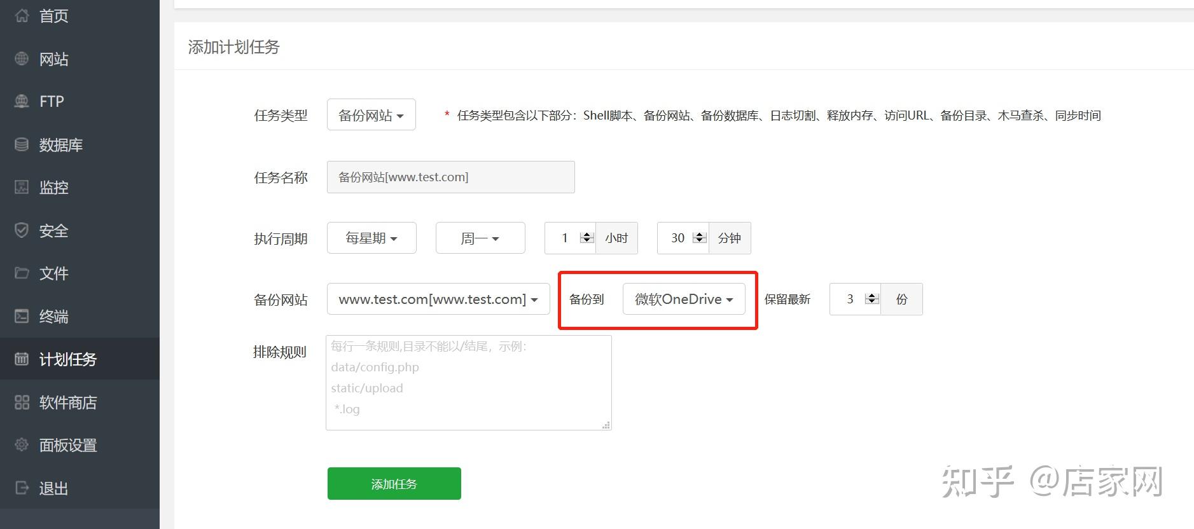
Task: Click the terminal icon beside 终端
Action: click(22, 316)
